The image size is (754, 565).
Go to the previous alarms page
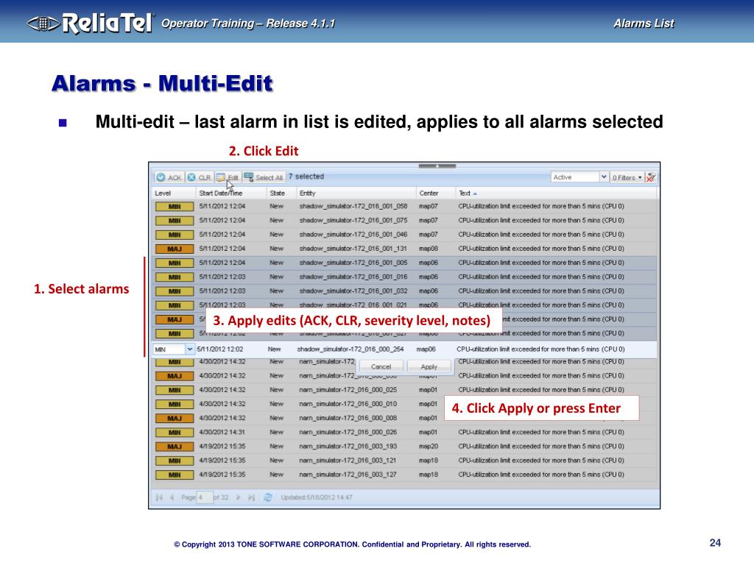172,497
